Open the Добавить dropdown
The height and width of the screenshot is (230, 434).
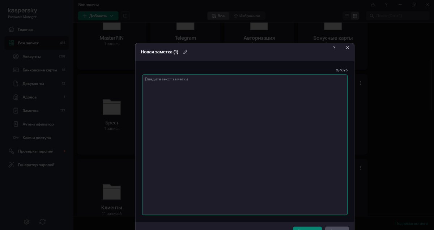point(98,16)
